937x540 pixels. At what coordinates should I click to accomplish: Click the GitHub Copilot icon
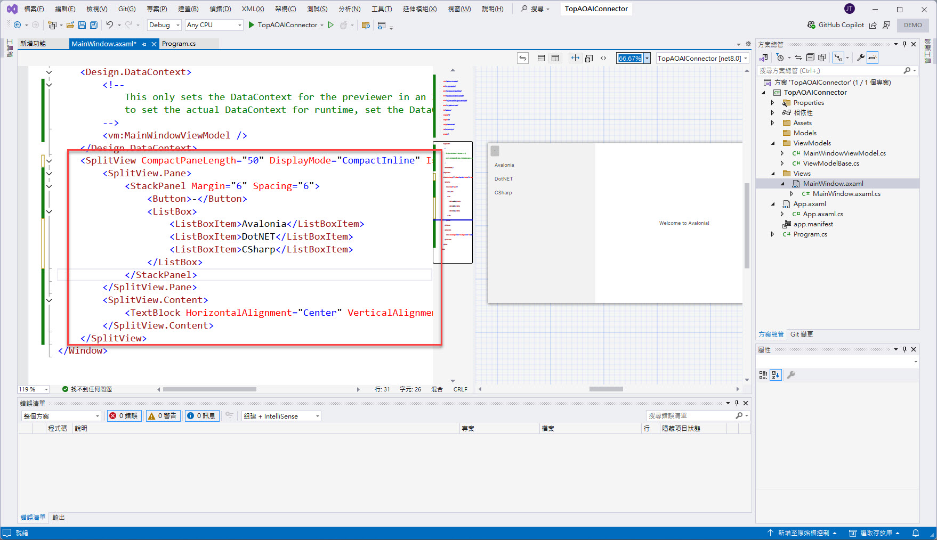coord(811,25)
